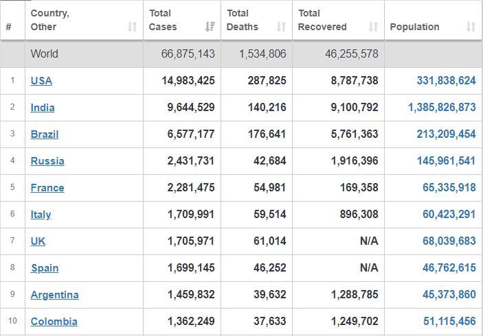Click Italy population 60,423,291 link
The width and height of the screenshot is (483, 336).
tap(449, 214)
